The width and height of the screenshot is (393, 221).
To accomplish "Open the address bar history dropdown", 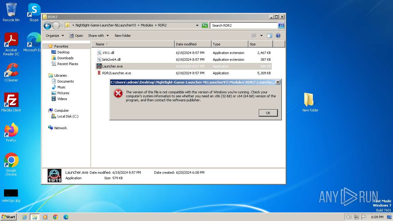I will (x=197, y=25).
